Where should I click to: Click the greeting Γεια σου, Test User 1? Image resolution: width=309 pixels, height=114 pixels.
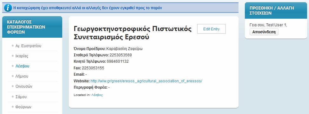[268, 25]
